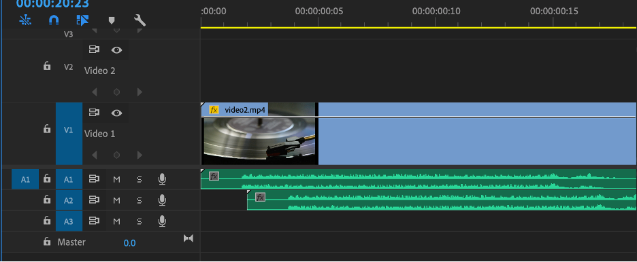Toggle lock on track V1
The height and width of the screenshot is (262, 637).
pos(47,129)
